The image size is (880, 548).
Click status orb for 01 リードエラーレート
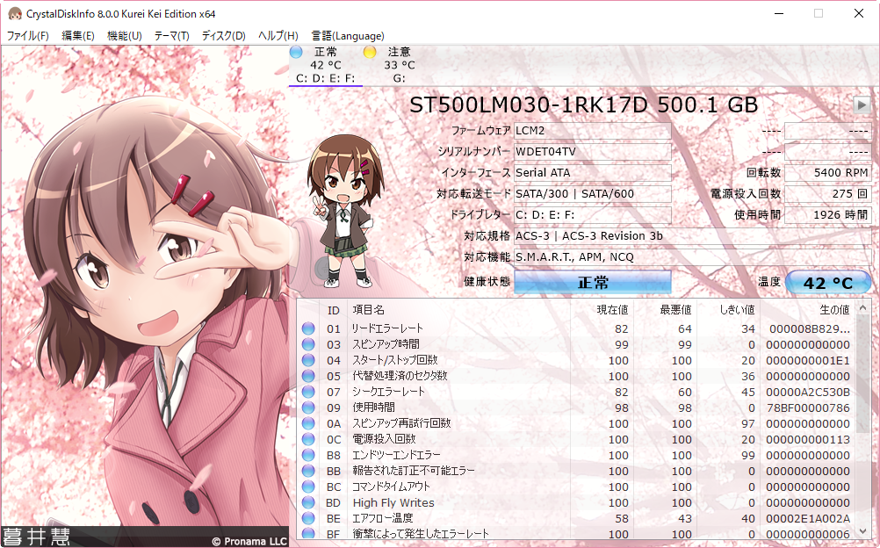click(x=308, y=328)
